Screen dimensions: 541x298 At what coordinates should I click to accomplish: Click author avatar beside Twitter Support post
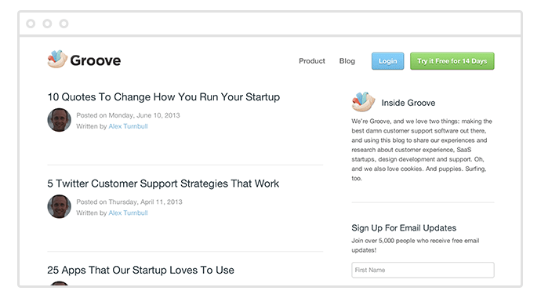coord(60,206)
